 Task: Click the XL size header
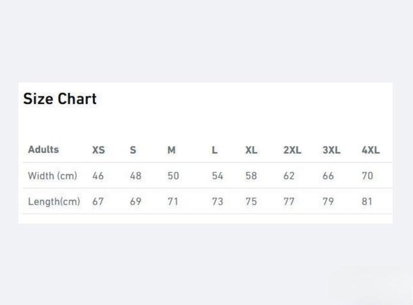coord(251,150)
